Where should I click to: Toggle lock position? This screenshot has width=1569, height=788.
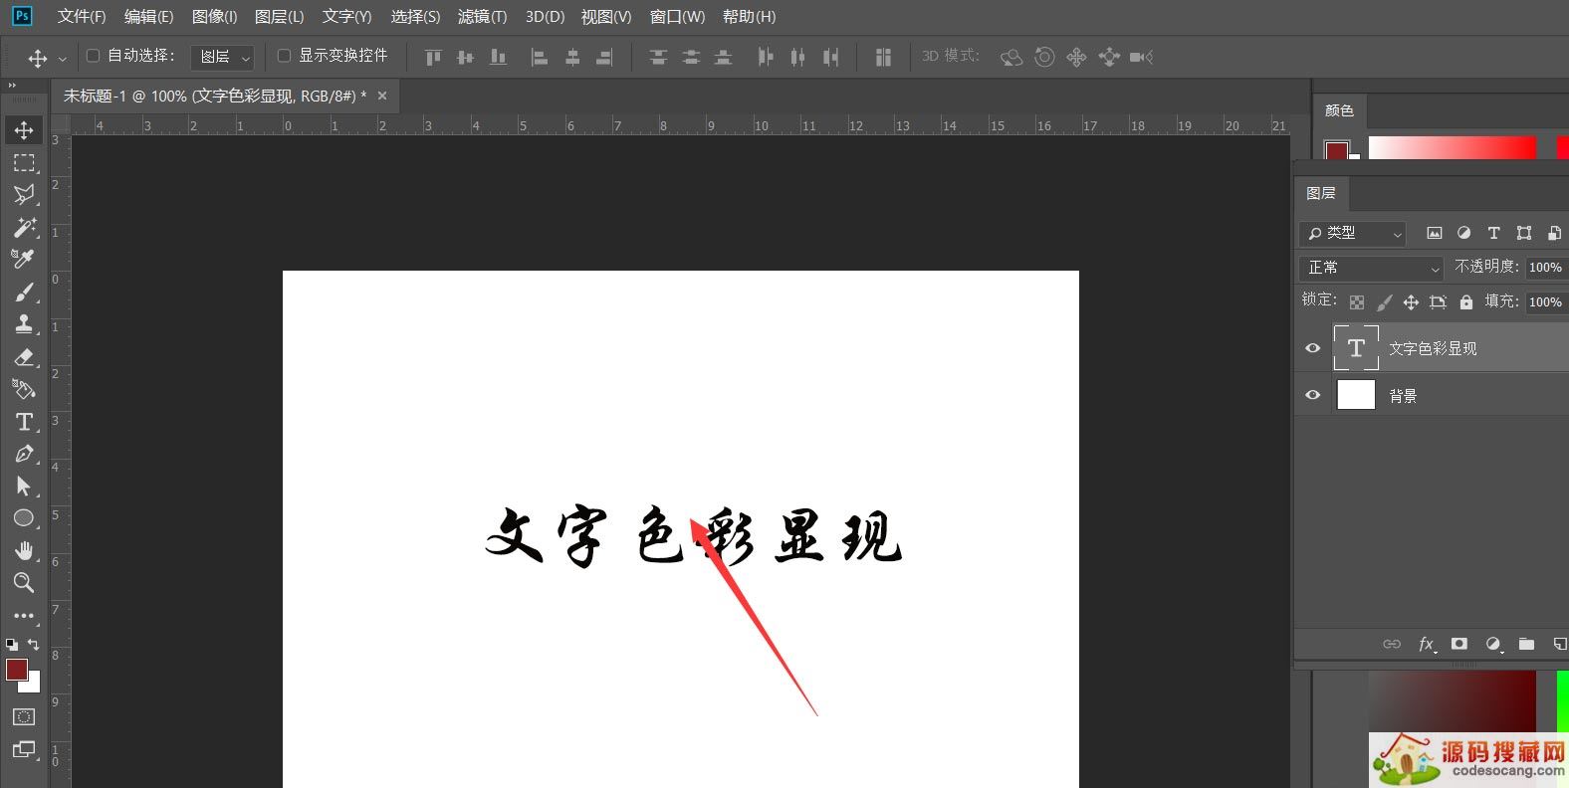click(x=1411, y=301)
